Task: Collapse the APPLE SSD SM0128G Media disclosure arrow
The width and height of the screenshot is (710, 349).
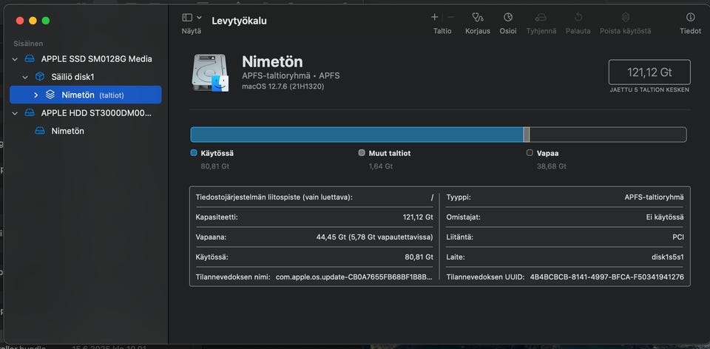Action: [x=15, y=59]
